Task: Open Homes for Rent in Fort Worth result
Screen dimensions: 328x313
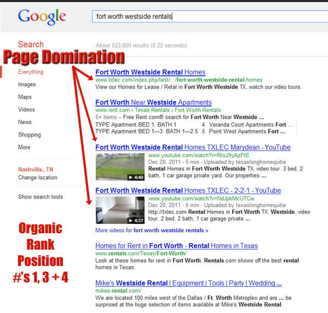Action: pos(177,246)
